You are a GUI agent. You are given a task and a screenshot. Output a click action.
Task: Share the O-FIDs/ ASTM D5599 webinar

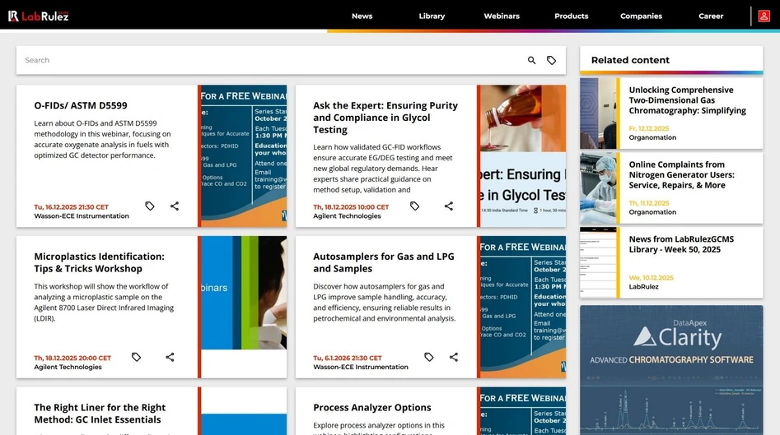175,206
